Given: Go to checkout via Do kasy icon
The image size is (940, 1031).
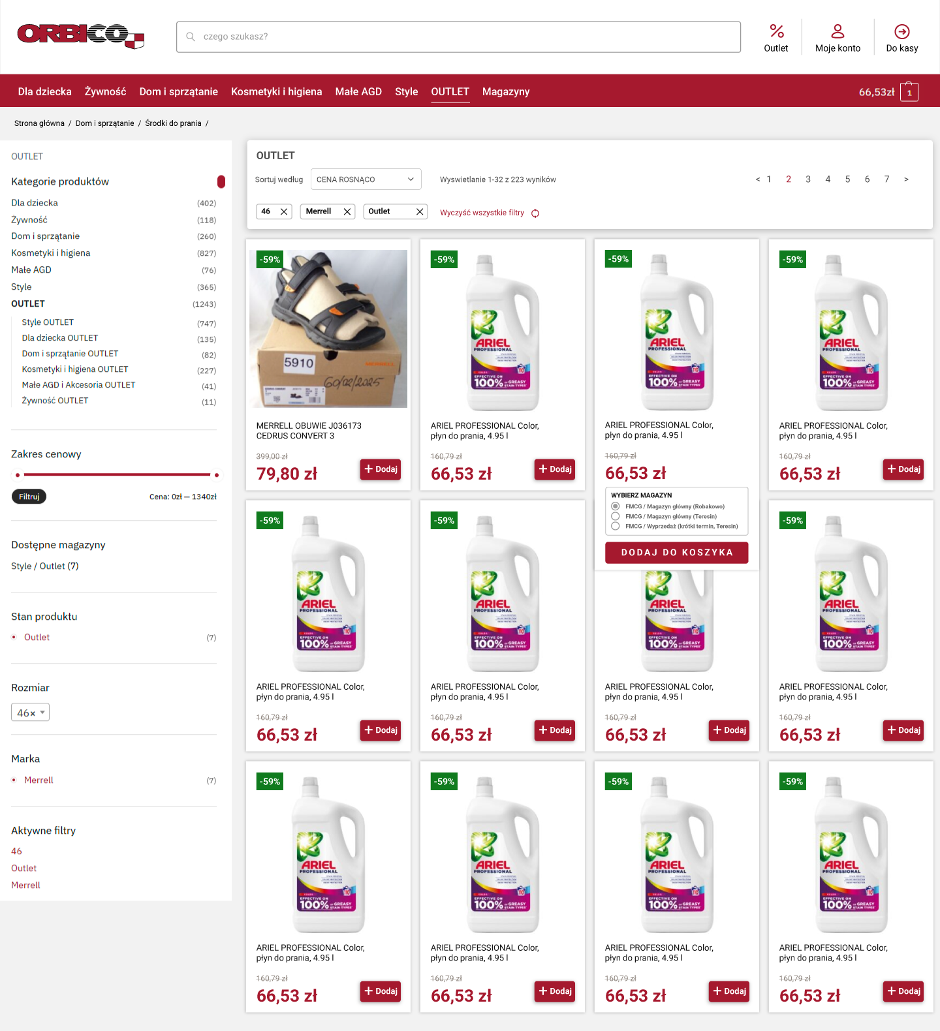Looking at the screenshot, I should [901, 31].
